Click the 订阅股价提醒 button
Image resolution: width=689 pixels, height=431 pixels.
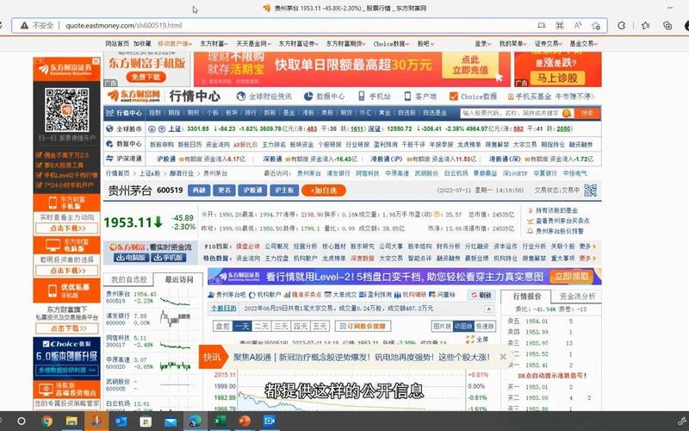point(363,326)
